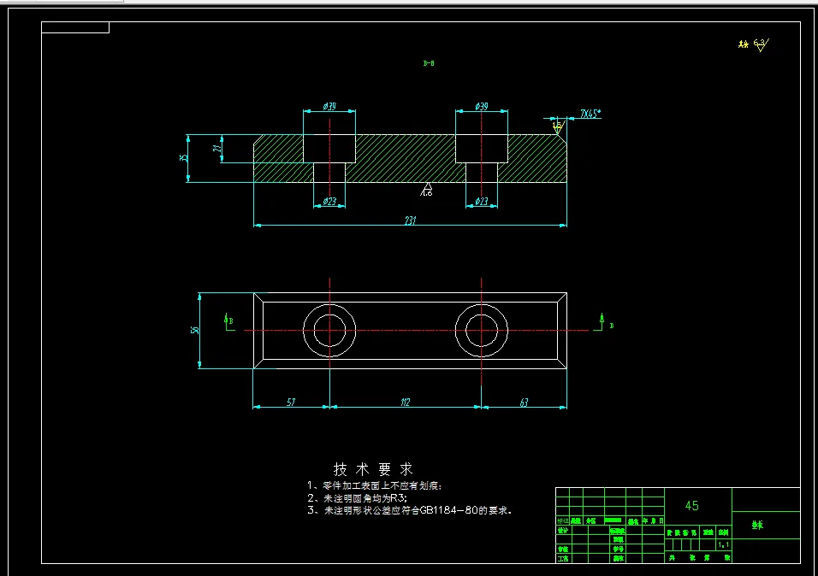The image size is (818, 576).
Task: Pick the 56 width dimension value
Action: (x=195, y=330)
